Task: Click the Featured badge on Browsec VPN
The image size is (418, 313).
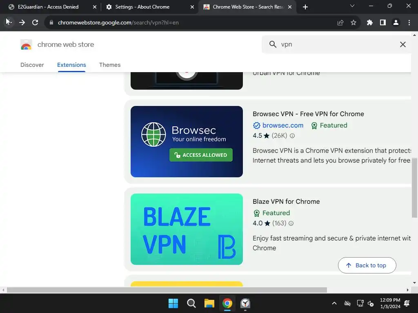Action: pos(329,126)
